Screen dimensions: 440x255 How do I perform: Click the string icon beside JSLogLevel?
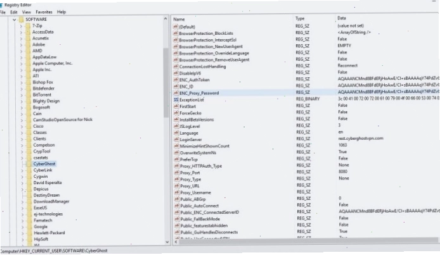tap(176, 127)
